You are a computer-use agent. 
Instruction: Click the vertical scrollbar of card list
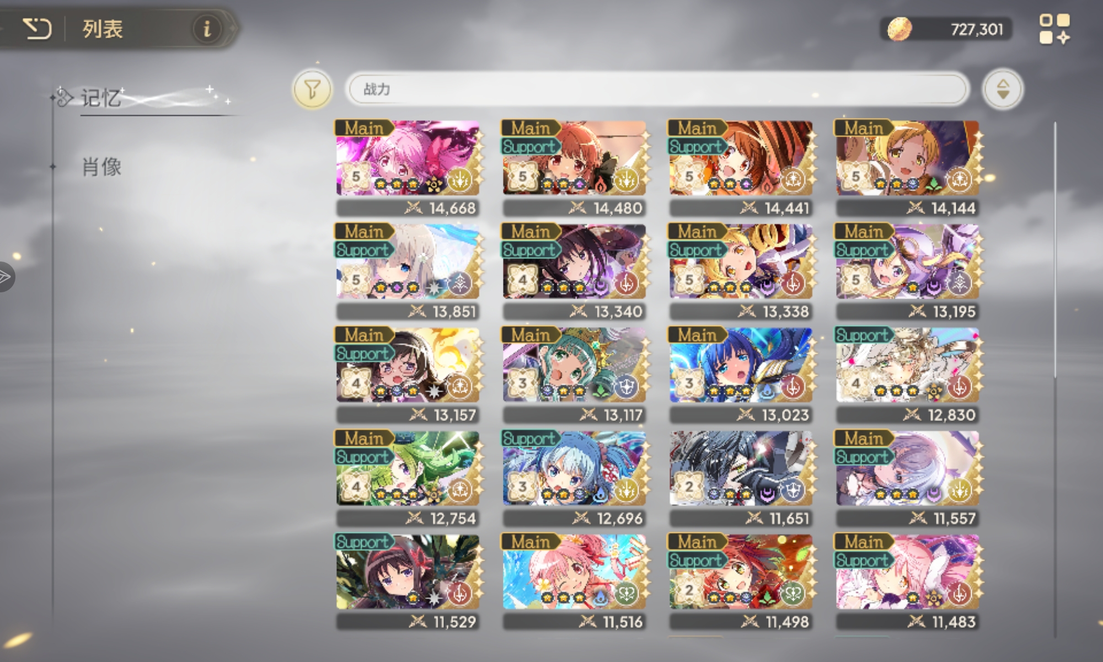(x=1054, y=248)
